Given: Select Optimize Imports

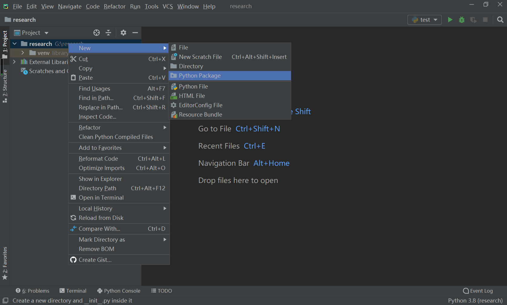Looking at the screenshot, I should 119,168.
